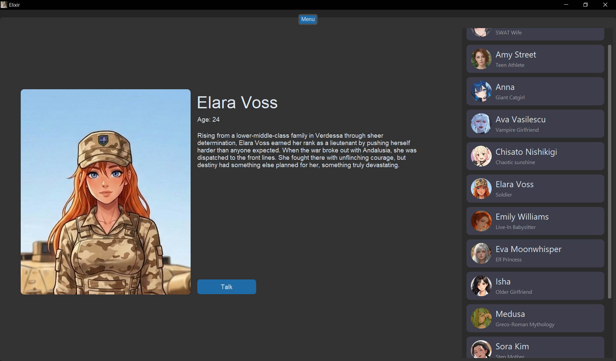Pick Chisato Nishikigi's avatar icon

click(x=481, y=156)
